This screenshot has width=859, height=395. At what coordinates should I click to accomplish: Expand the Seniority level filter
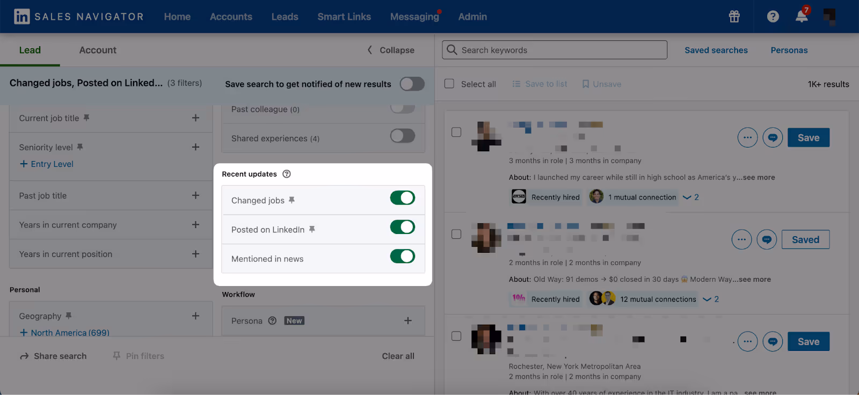pyautogui.click(x=195, y=147)
